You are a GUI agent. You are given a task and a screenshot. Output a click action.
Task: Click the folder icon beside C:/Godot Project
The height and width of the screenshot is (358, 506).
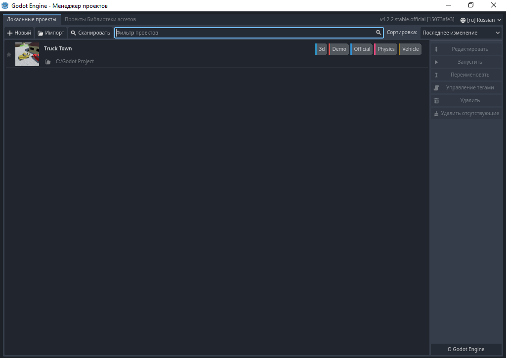[48, 62]
